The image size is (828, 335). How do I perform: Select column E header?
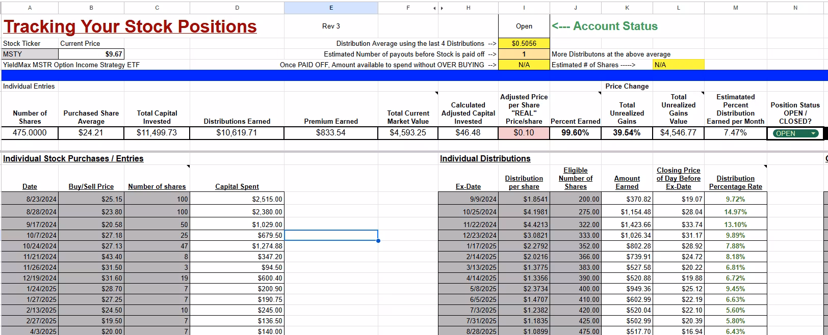pyautogui.click(x=331, y=8)
